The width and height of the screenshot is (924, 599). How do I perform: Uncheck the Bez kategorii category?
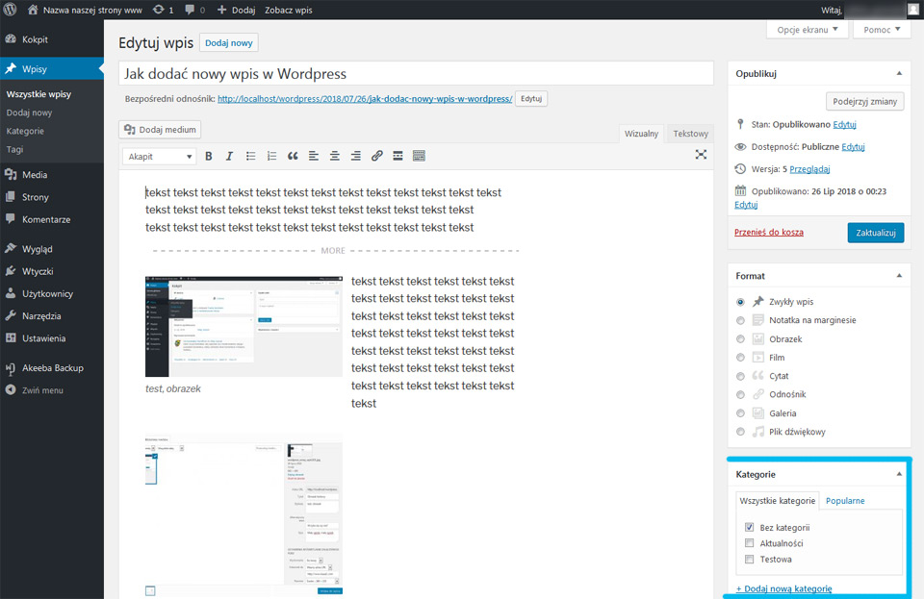(749, 527)
